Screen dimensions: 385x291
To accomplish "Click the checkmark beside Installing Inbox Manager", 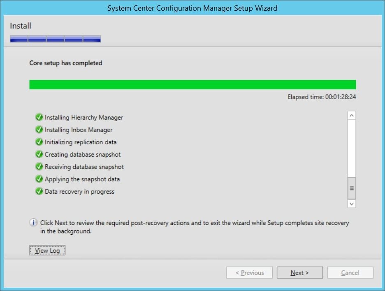I will point(39,130).
